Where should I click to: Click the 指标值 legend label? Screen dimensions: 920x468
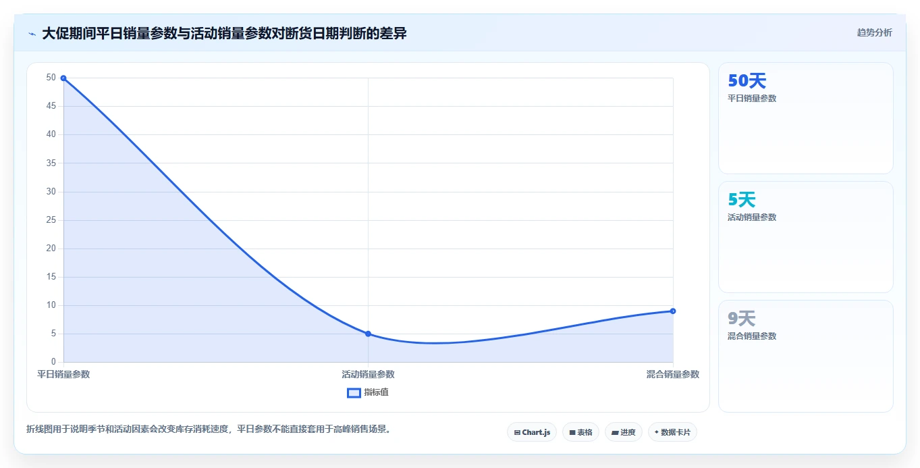point(376,392)
